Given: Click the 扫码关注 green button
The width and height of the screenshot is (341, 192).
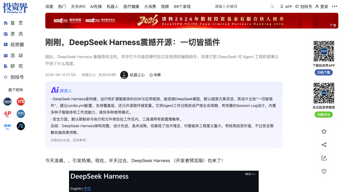Looking at the screenshot, I should (324, 114).
